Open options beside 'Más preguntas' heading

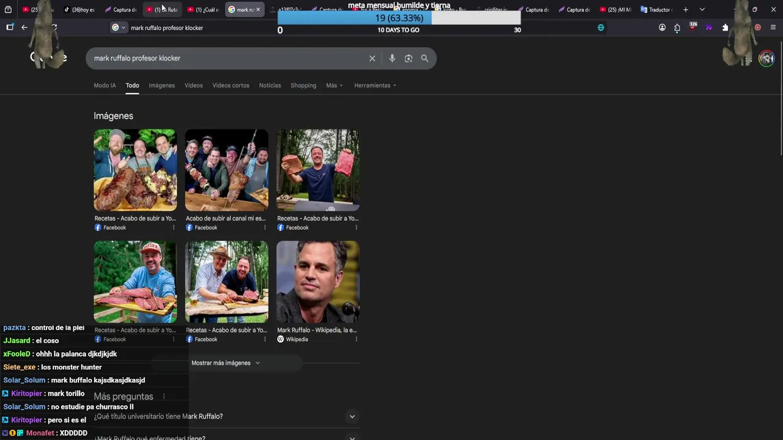click(x=163, y=397)
